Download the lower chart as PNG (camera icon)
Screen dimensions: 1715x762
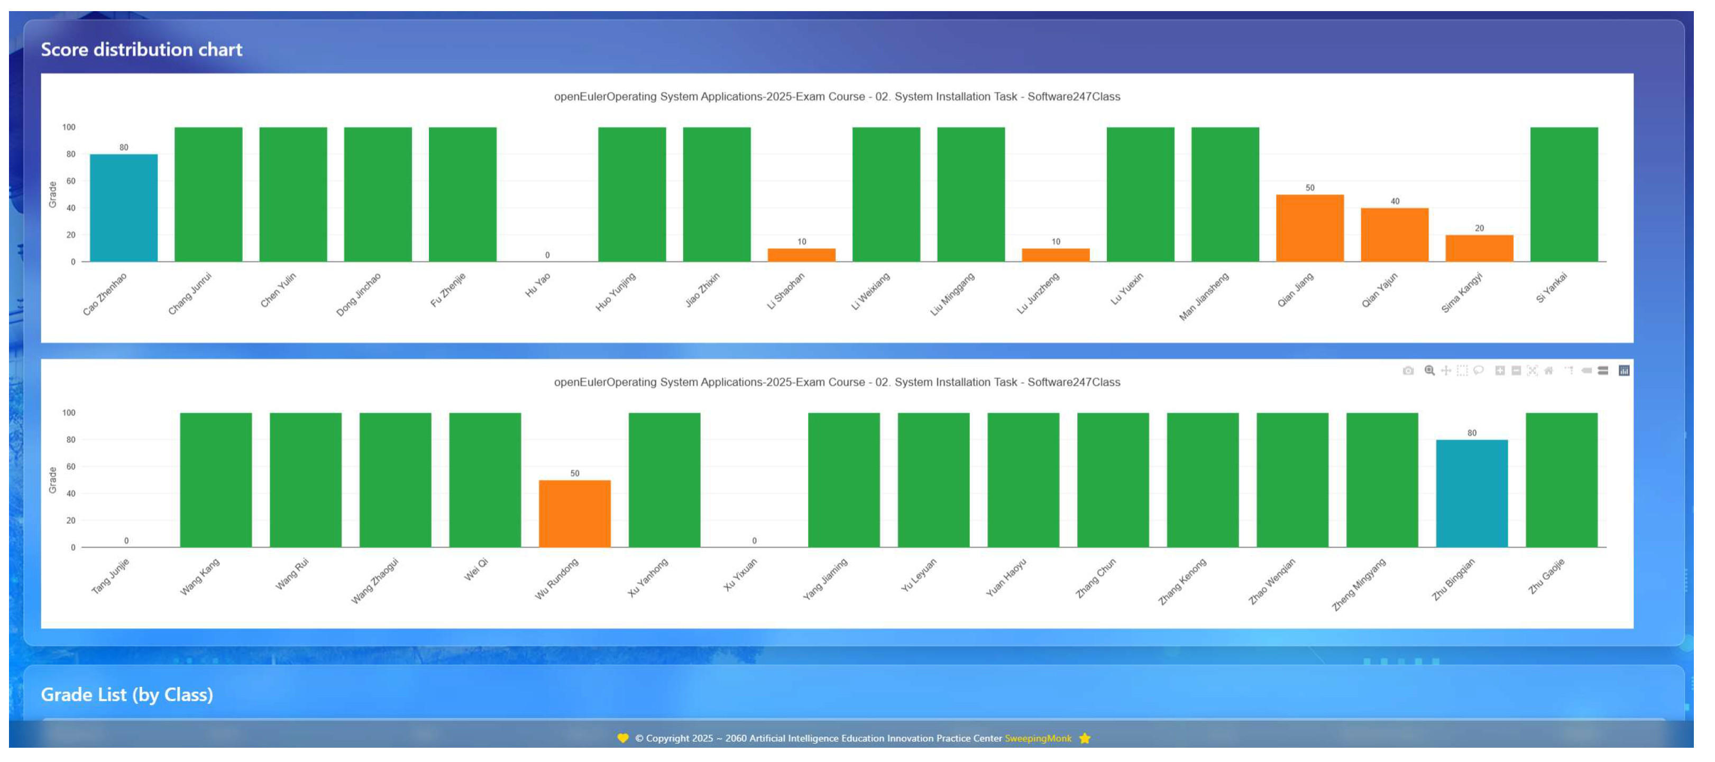[1408, 370]
